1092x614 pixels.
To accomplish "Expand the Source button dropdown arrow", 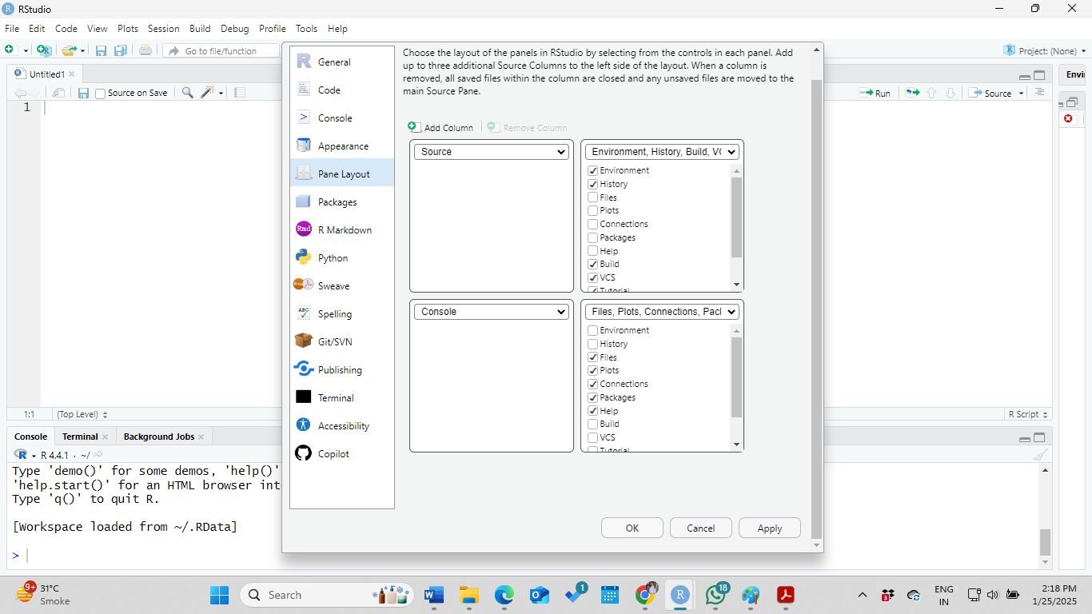I will coord(1021,94).
